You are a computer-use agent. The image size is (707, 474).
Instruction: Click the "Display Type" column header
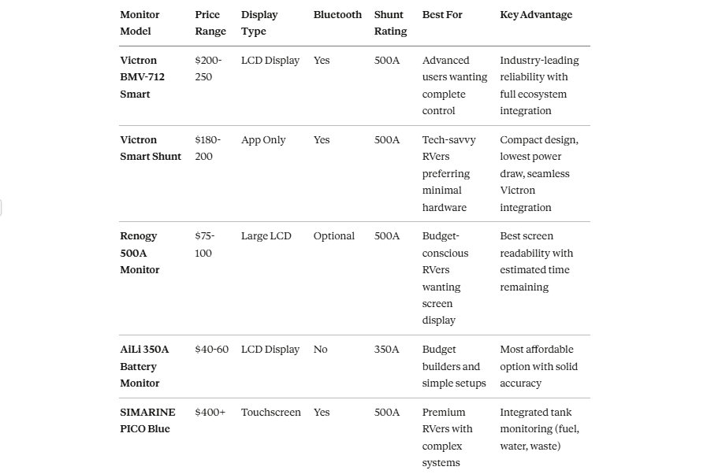(x=259, y=23)
